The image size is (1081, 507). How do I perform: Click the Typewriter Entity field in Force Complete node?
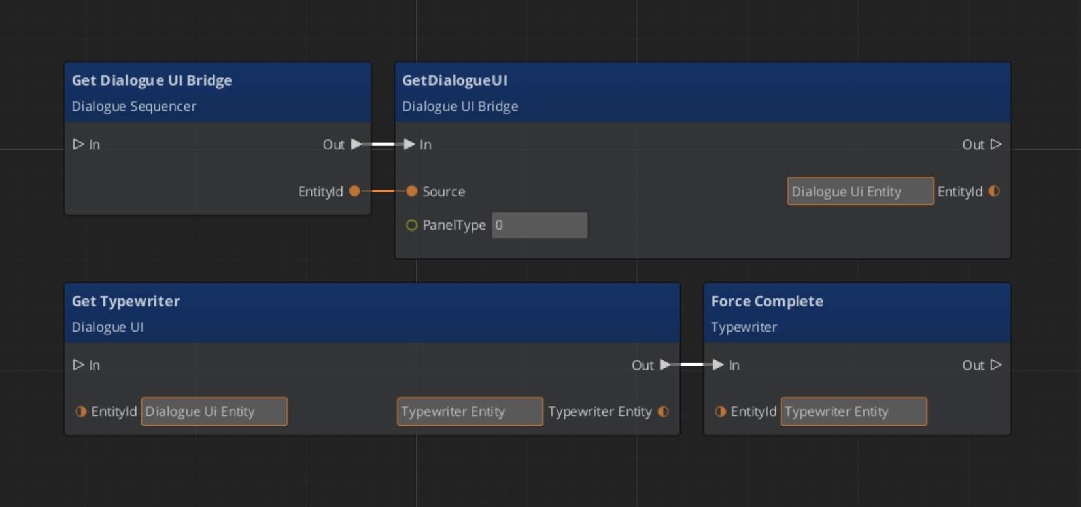click(x=853, y=411)
